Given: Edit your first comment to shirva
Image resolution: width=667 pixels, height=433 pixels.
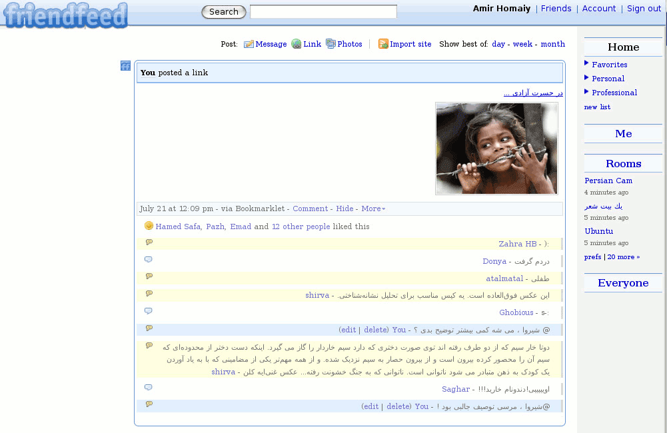Looking at the screenshot, I should [348, 330].
